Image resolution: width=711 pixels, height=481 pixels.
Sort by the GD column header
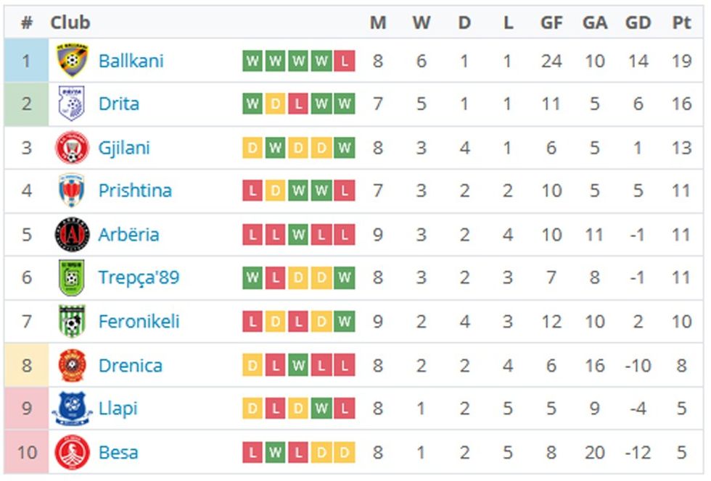click(638, 22)
